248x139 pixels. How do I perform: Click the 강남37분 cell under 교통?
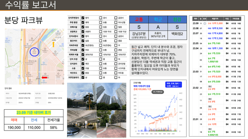[139, 35]
